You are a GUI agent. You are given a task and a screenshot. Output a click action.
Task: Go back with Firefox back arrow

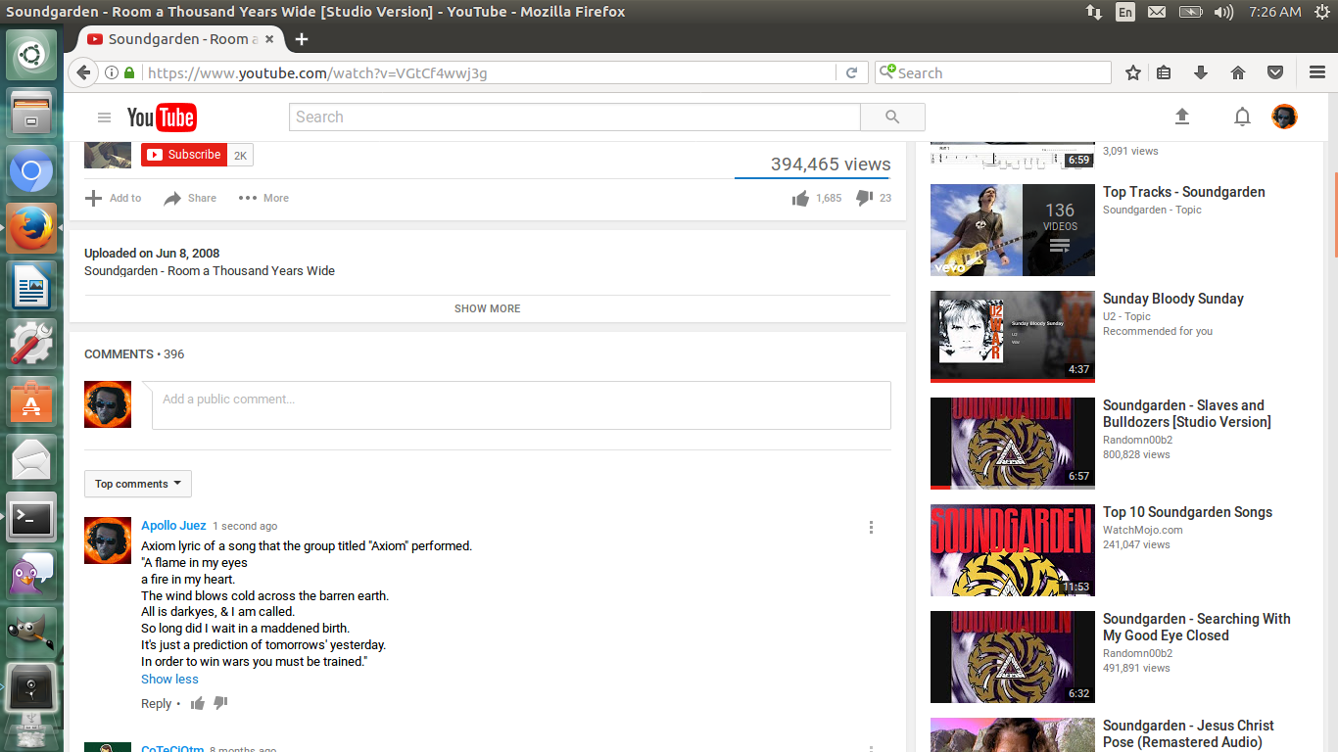coord(84,72)
